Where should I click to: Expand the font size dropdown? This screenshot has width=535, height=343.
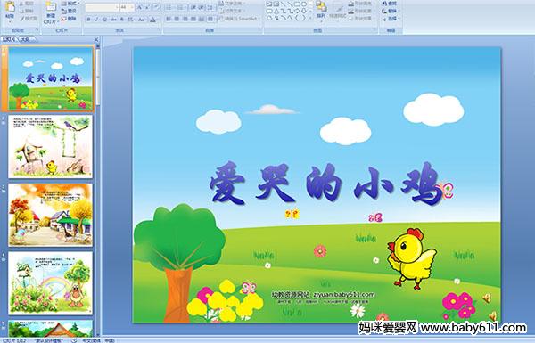pyautogui.click(x=132, y=7)
